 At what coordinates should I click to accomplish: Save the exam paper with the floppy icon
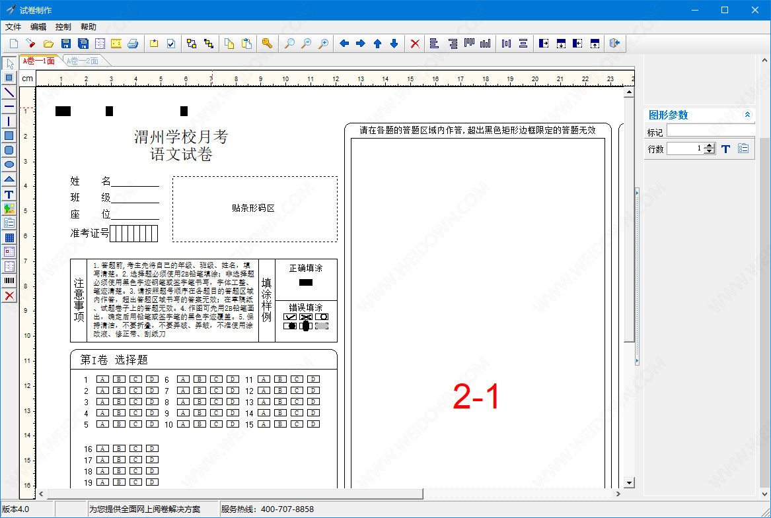pyautogui.click(x=66, y=44)
